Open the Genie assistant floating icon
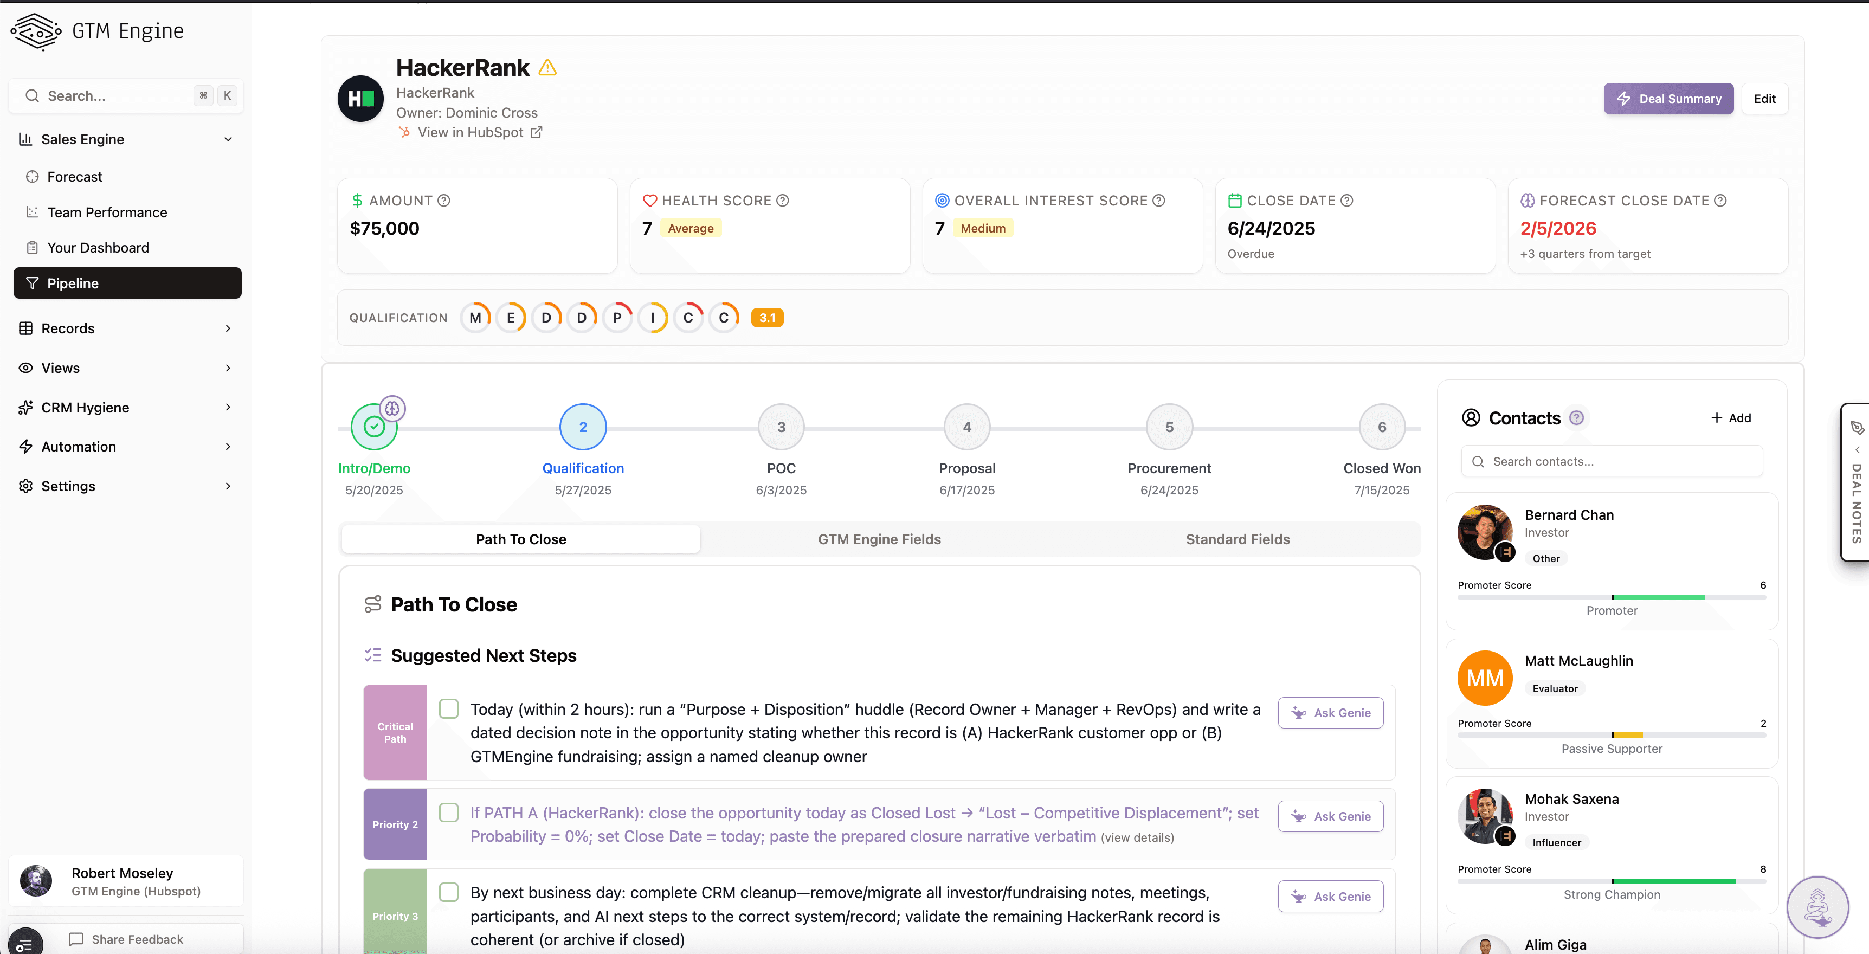1869x954 pixels. pyautogui.click(x=1818, y=907)
